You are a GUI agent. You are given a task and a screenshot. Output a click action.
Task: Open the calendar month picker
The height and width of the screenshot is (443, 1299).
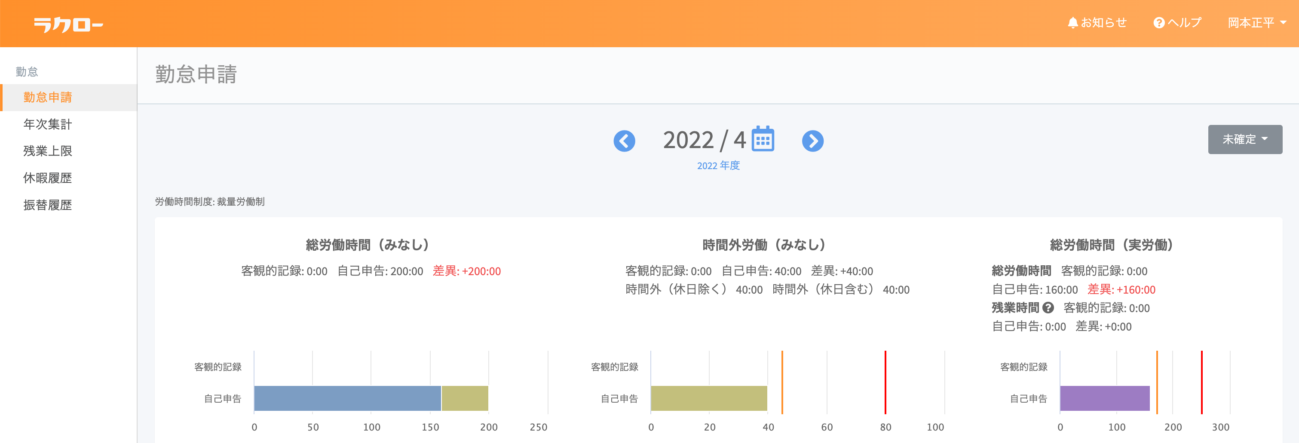pyautogui.click(x=763, y=139)
